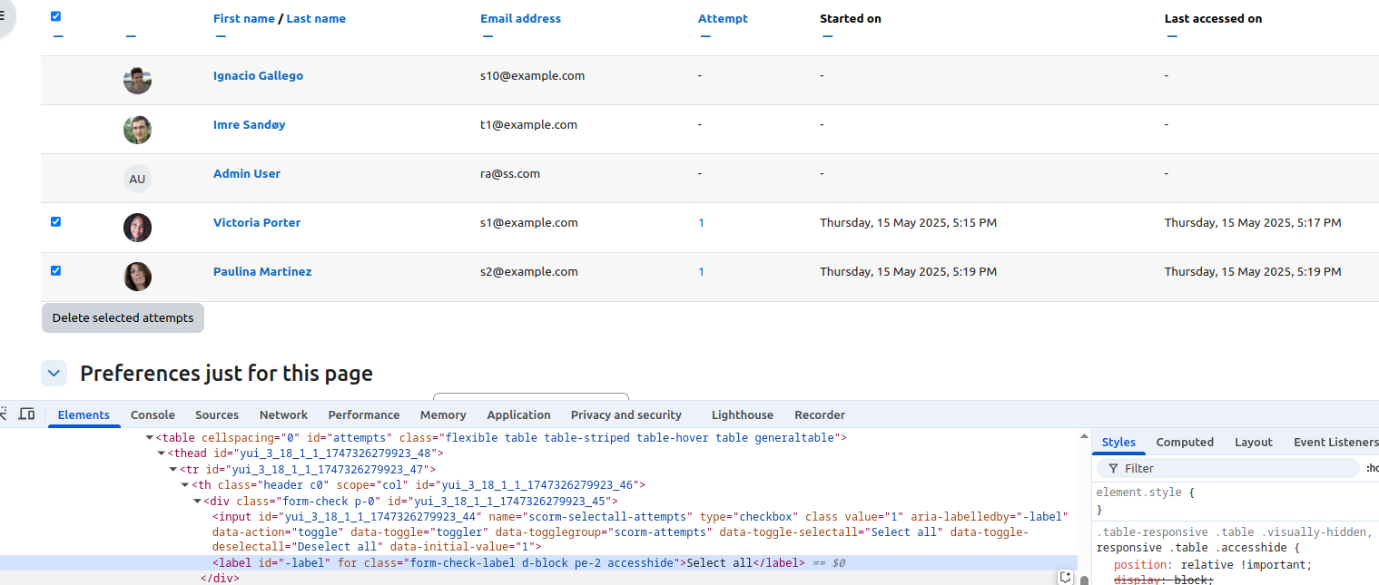Screen dimensions: 1379x585
Task: Hide the First name / Last name column
Action: [x=221, y=36]
